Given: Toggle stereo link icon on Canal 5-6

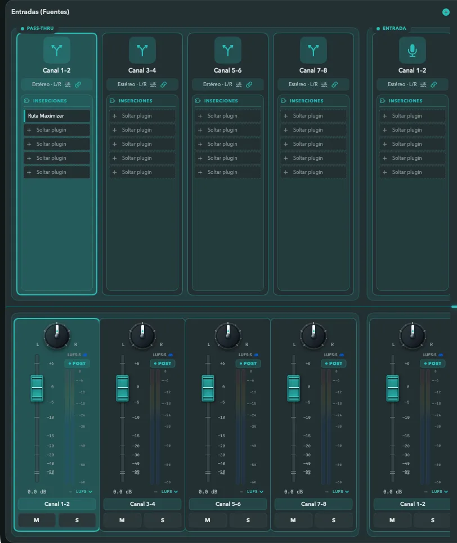Looking at the screenshot, I should click(x=249, y=84).
